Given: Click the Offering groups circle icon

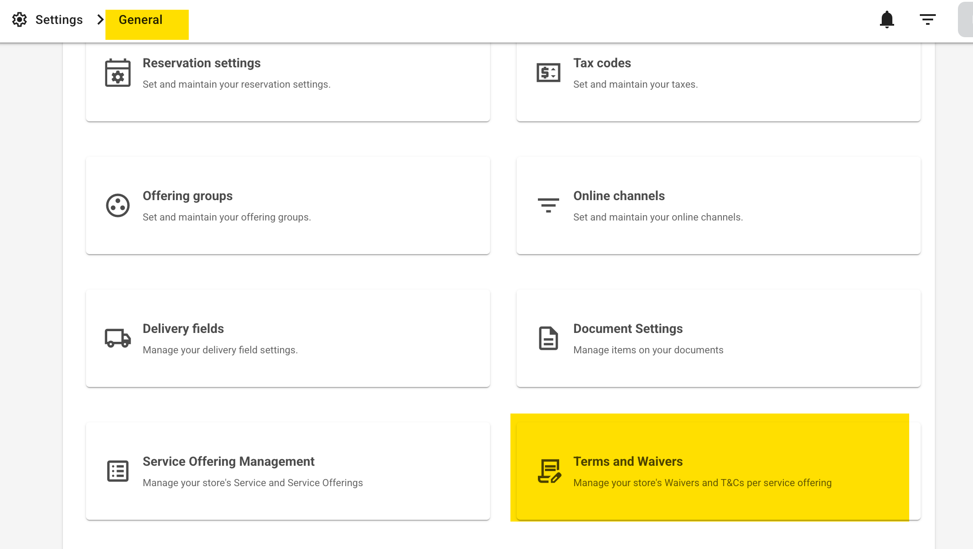Looking at the screenshot, I should 118,205.
